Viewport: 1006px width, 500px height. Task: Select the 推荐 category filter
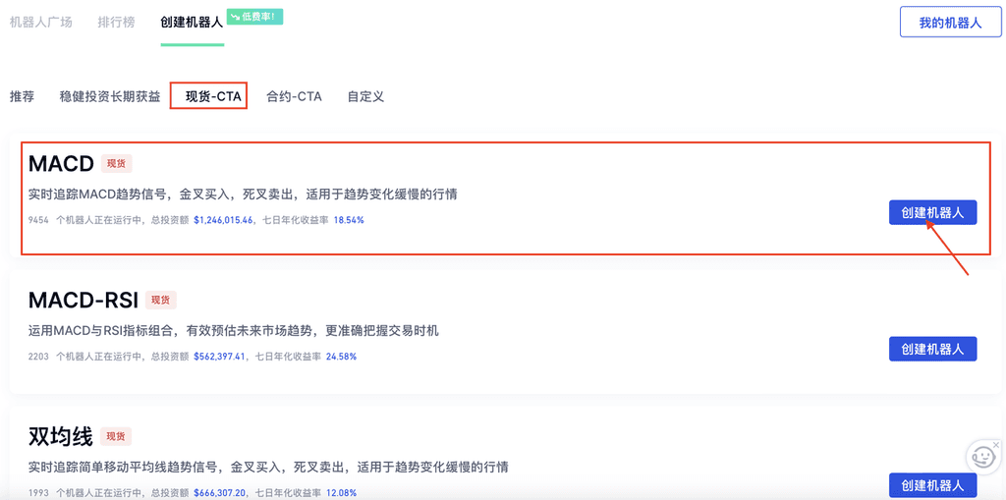coord(22,96)
